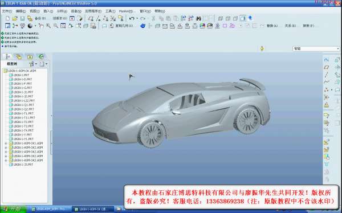
Task: Undo the last action
Action: coord(132,19)
